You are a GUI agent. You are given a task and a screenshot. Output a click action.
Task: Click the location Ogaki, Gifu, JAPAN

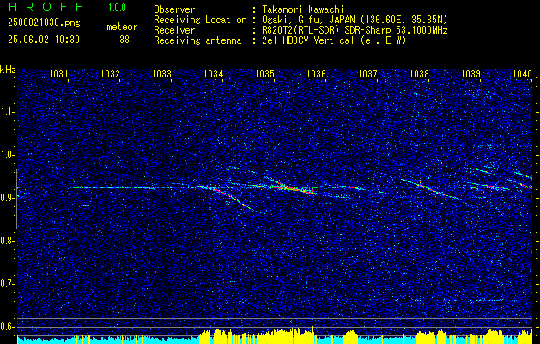[x=308, y=20]
